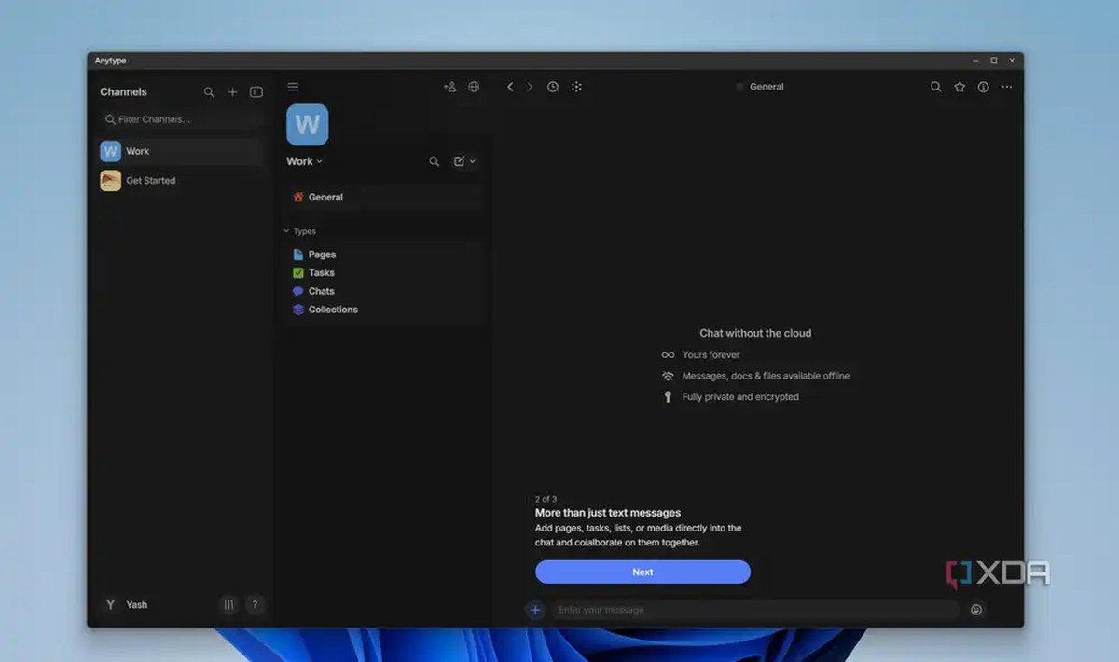Image resolution: width=1119 pixels, height=662 pixels.
Task: Click the 'Chat without the cloud' text
Action: pos(755,333)
